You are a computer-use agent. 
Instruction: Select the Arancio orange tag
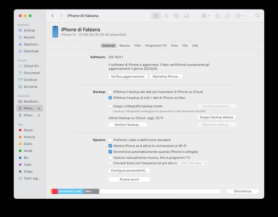coord(27,137)
